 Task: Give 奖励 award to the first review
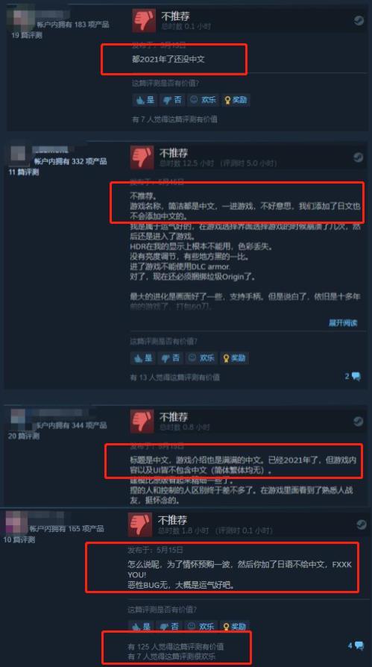click(x=236, y=100)
